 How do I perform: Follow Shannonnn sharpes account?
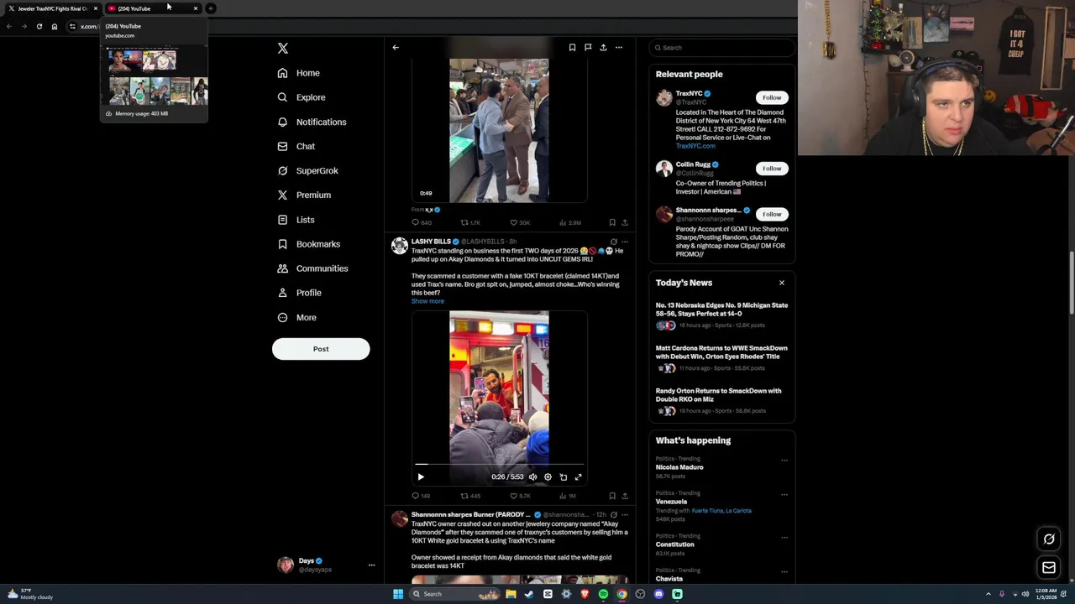(772, 214)
